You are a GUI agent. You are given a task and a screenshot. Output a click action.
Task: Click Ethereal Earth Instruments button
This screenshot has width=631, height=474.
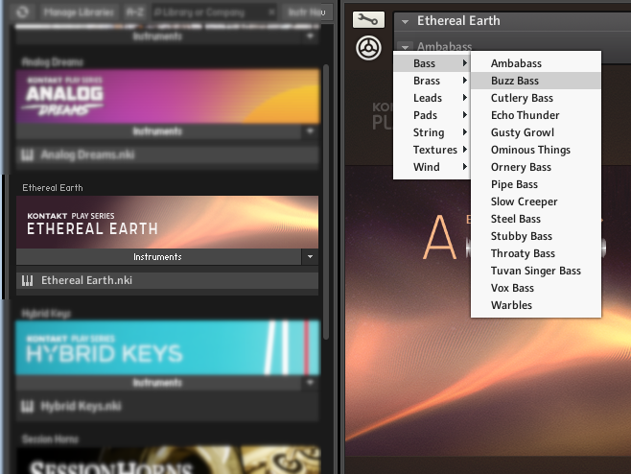click(158, 256)
